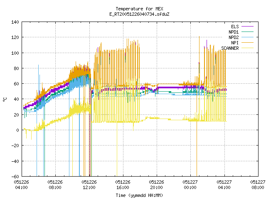This screenshot has width=266, height=199.
Task: Click the x-axis label 051226 08:00
Action: point(55,184)
